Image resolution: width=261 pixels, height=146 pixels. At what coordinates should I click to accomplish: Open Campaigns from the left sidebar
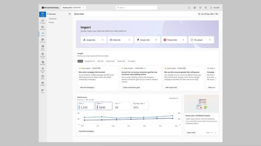click(42, 21)
